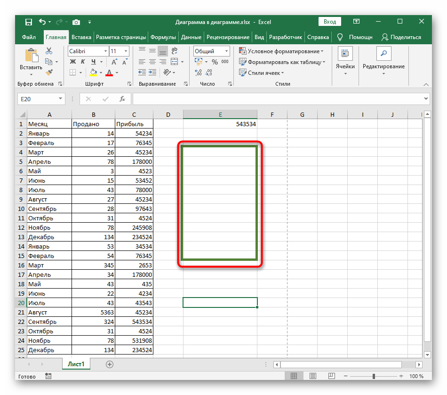This screenshot has width=447, height=395.
Task: Click Поделиться share button
Action: click(401, 37)
